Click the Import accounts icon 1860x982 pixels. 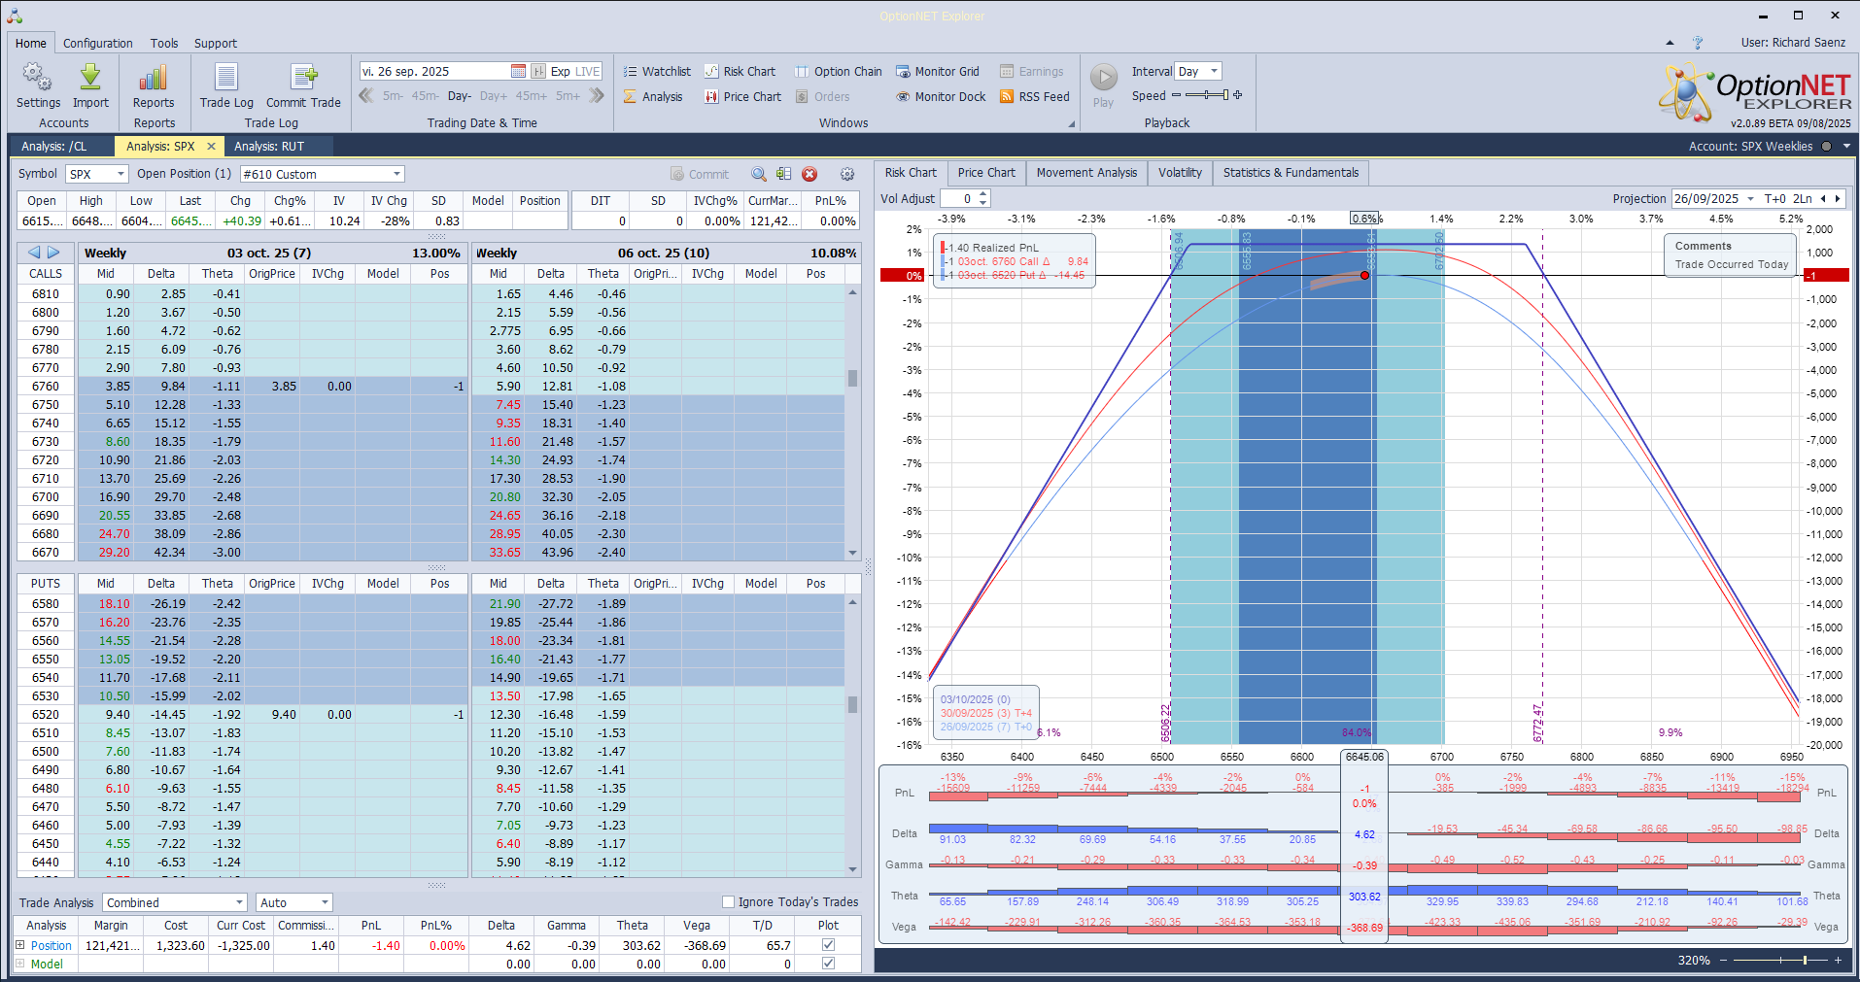pos(90,85)
